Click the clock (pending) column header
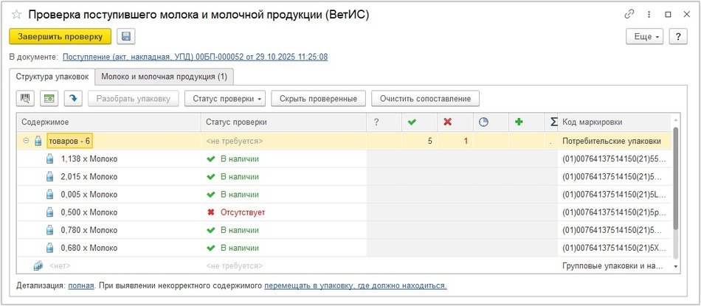701x306 pixels. point(483,122)
